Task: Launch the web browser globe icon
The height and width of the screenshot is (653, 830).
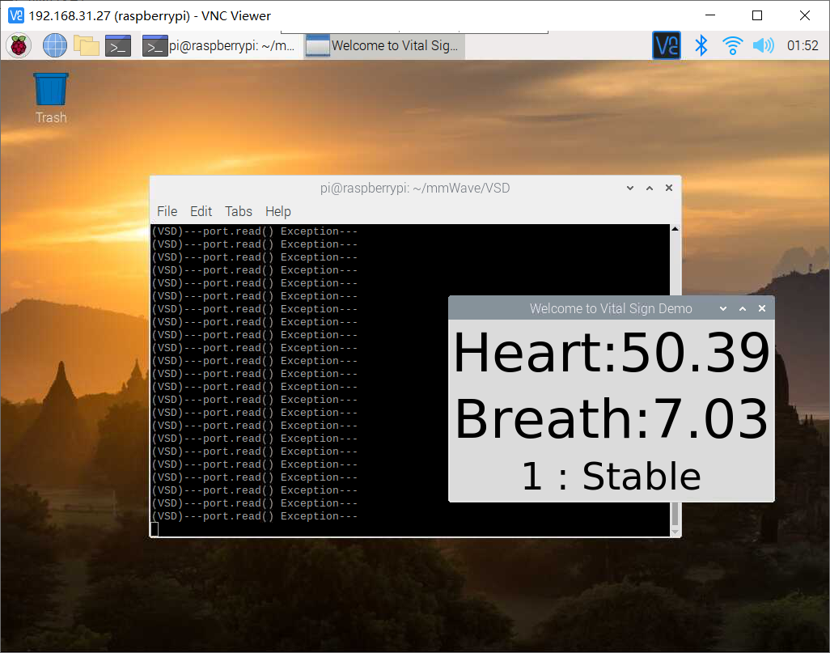Action: click(x=54, y=46)
